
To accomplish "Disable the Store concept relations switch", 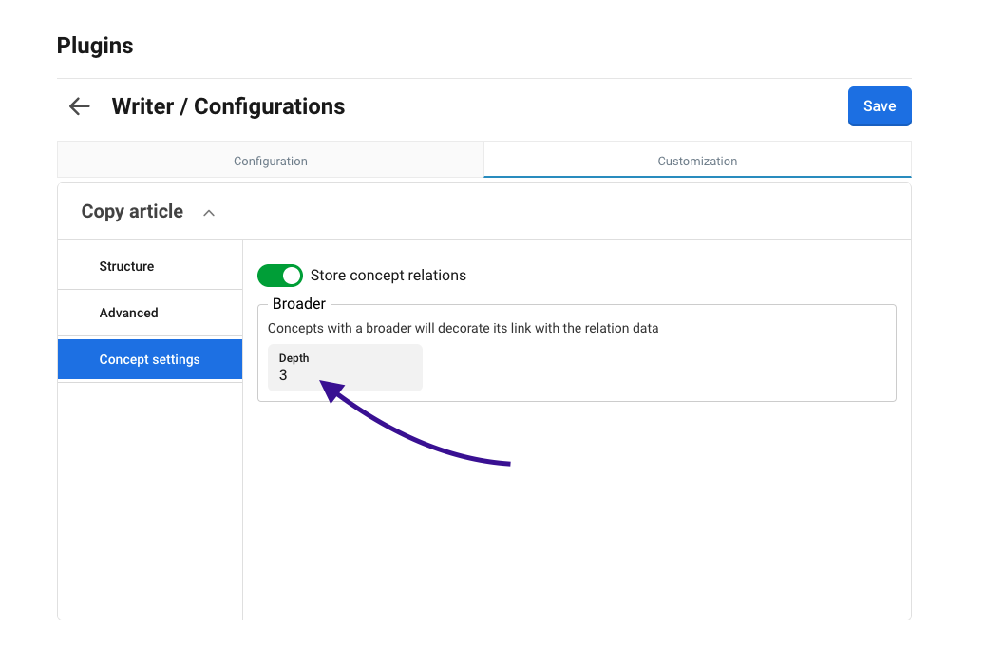I will click(280, 276).
